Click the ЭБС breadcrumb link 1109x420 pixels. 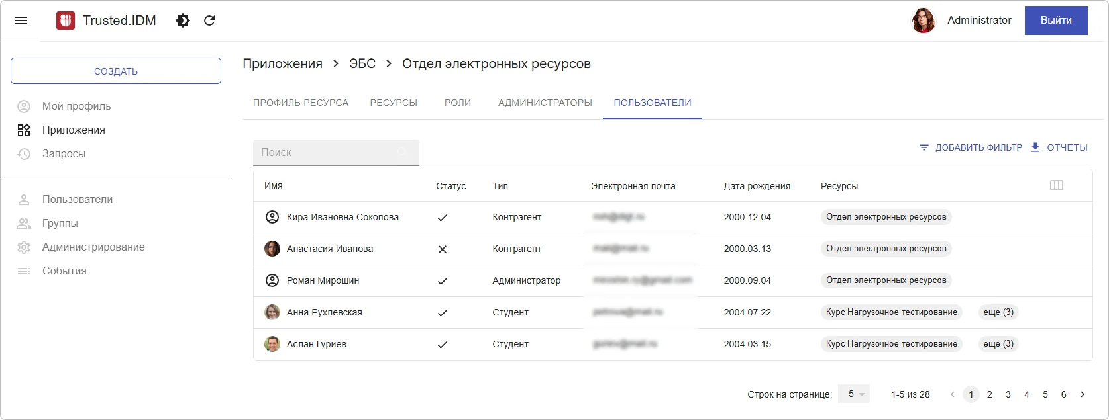tap(362, 63)
